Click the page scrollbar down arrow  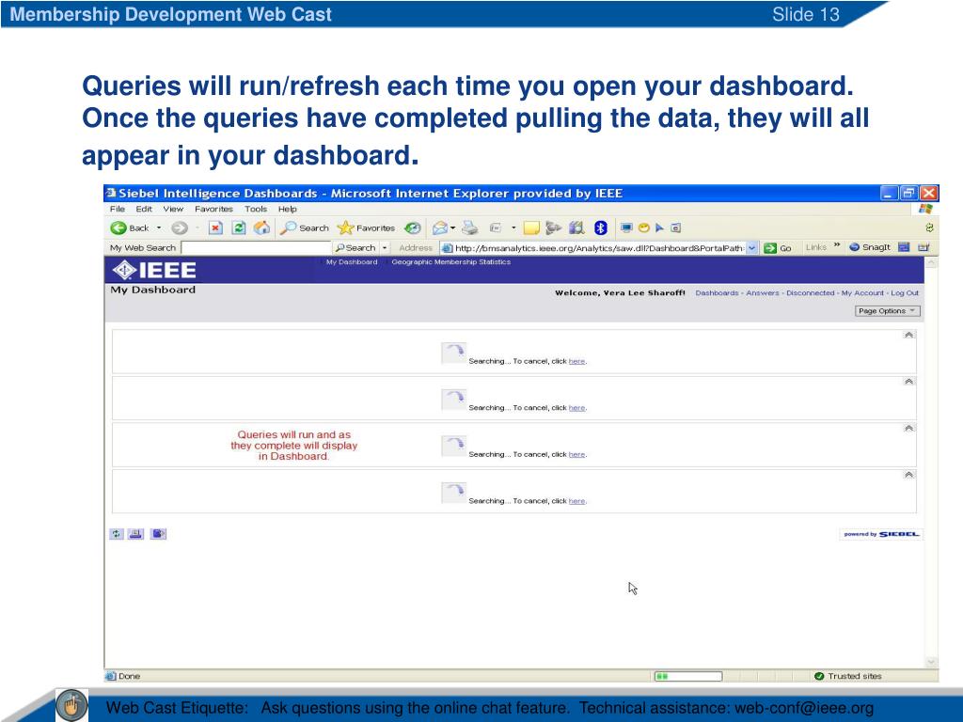931,663
